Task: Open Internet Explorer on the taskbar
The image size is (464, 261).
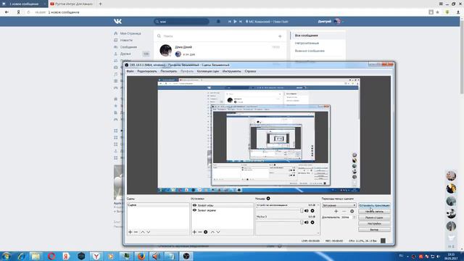Action: pyautogui.click(x=21, y=256)
